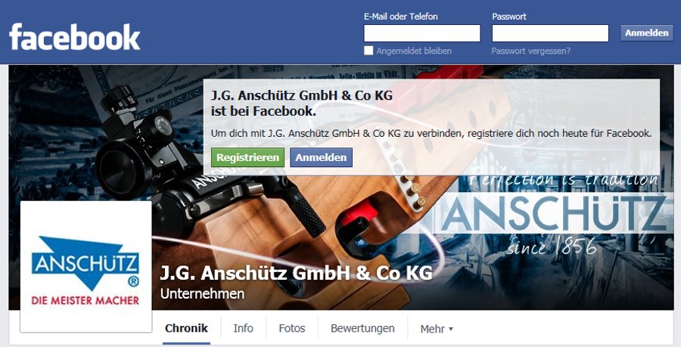Focus the E-Mail oder Telefon field
The width and height of the screenshot is (681, 347).
pos(422,33)
